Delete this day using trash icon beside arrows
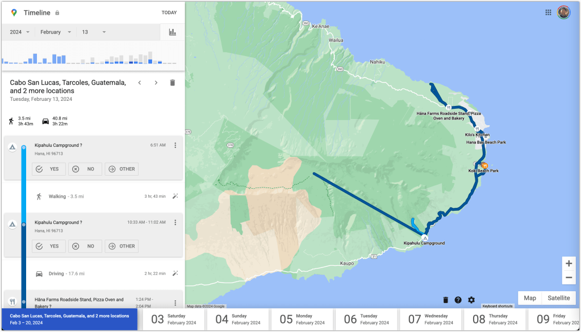 click(x=173, y=83)
